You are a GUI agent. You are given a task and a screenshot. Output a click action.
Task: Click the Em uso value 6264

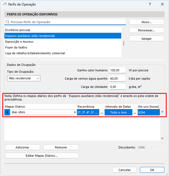click(149, 112)
